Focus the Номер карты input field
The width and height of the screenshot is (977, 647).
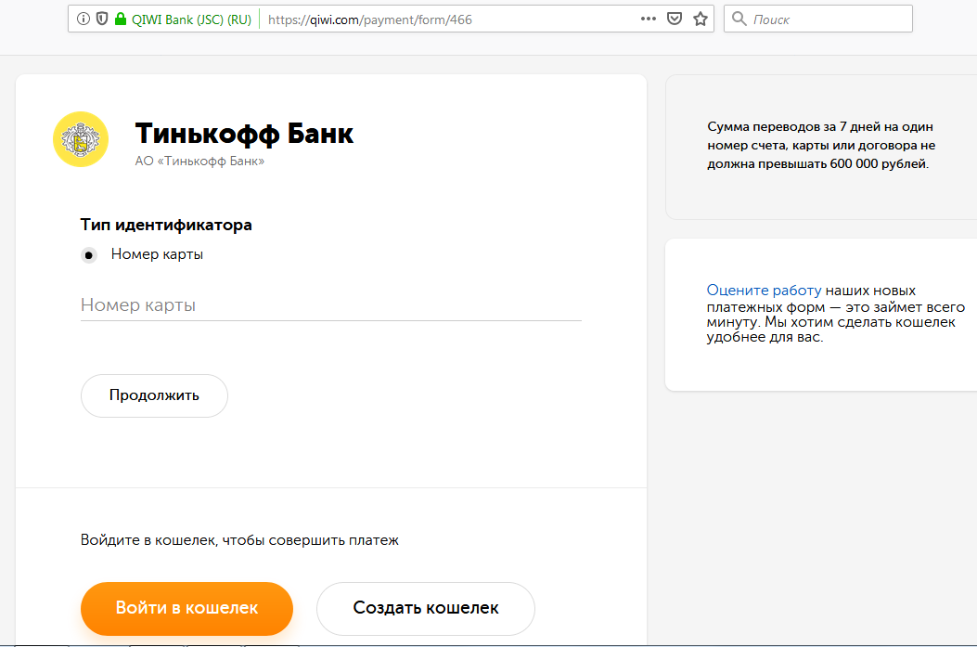click(x=331, y=305)
